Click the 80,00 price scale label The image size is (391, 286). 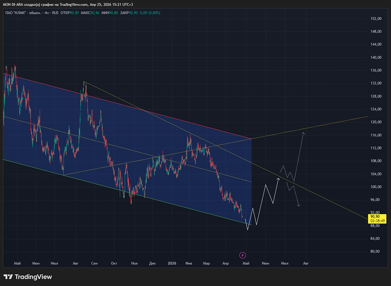[x=376, y=252]
